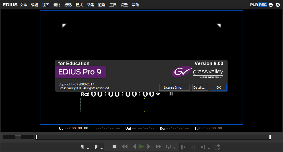The image size is (283, 152).
Task: Open the 设置 menu
Action: pyautogui.click(x=124, y=5)
